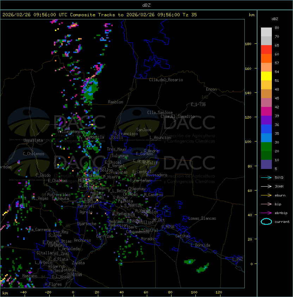Click the 'C_Guido' map label
This screenshot has height=297, width=293.
[x=43, y=175]
